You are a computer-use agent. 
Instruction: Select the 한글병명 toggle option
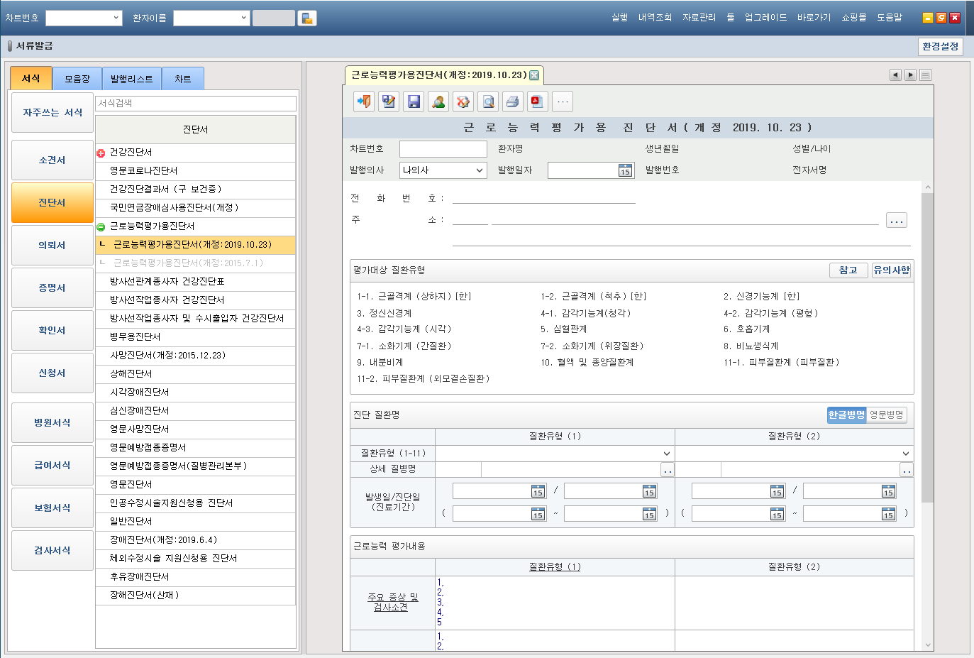click(846, 415)
